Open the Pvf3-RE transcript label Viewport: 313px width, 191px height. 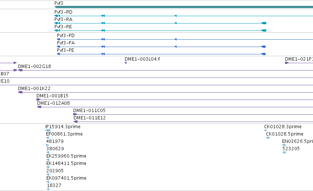[63, 27]
